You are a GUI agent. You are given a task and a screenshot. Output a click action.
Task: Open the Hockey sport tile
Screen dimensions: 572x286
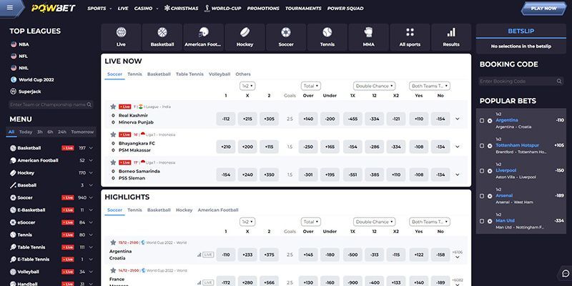(245, 36)
